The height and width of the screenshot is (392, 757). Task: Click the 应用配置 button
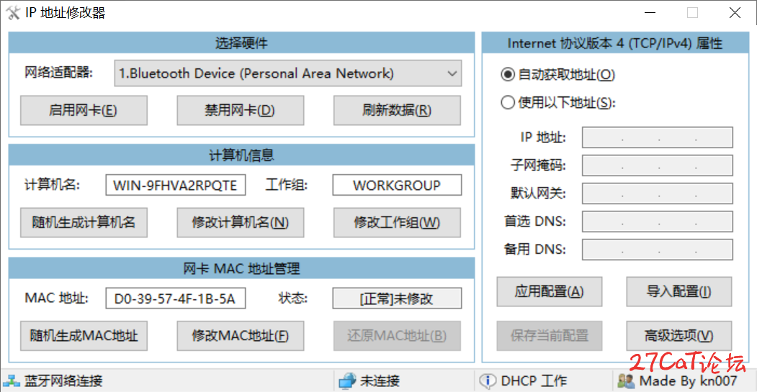tap(549, 292)
